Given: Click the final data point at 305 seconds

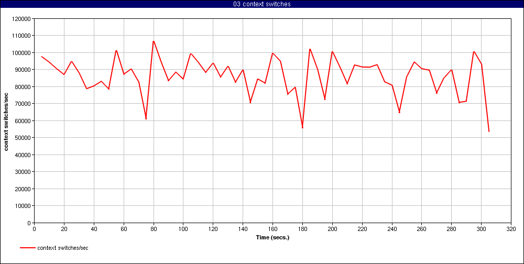Looking at the screenshot, I should (489, 131).
